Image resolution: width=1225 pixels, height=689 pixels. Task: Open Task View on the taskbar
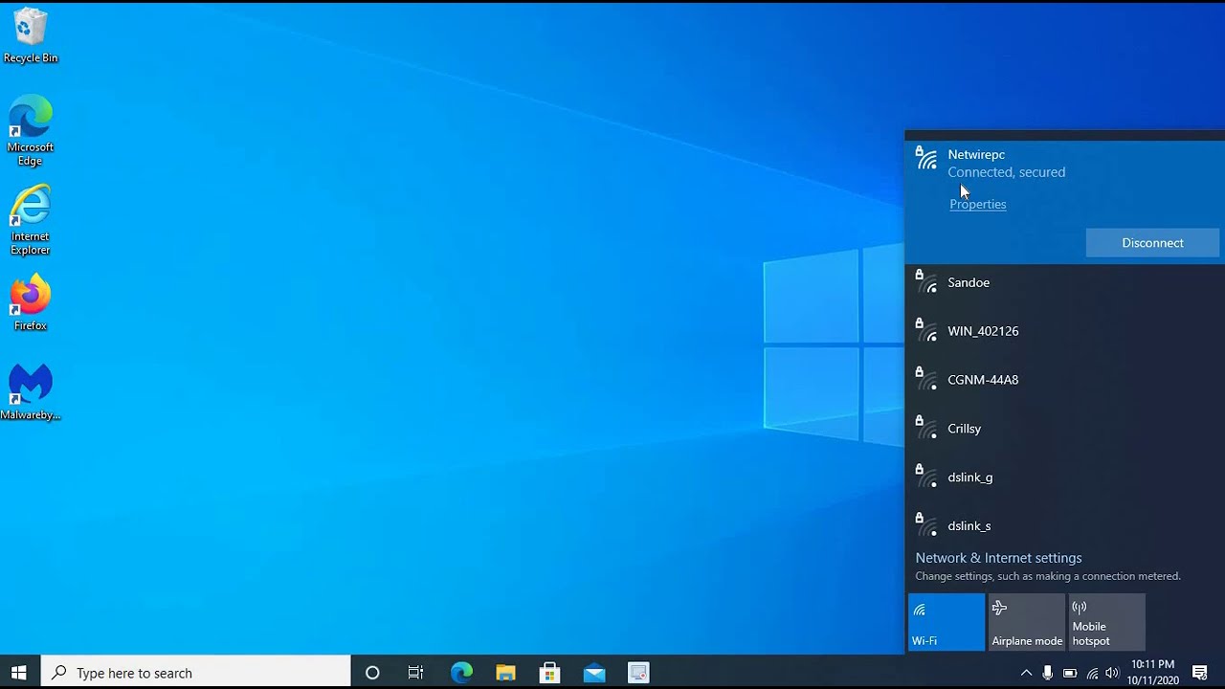pyautogui.click(x=415, y=673)
